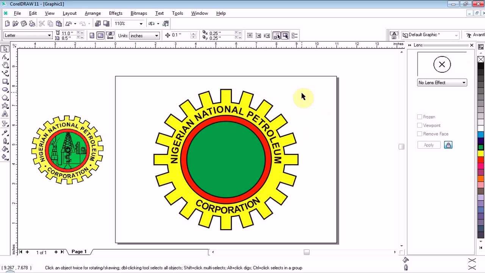The width and height of the screenshot is (485, 273).
Task: Click the Cut scissors icon
Action: (42, 24)
